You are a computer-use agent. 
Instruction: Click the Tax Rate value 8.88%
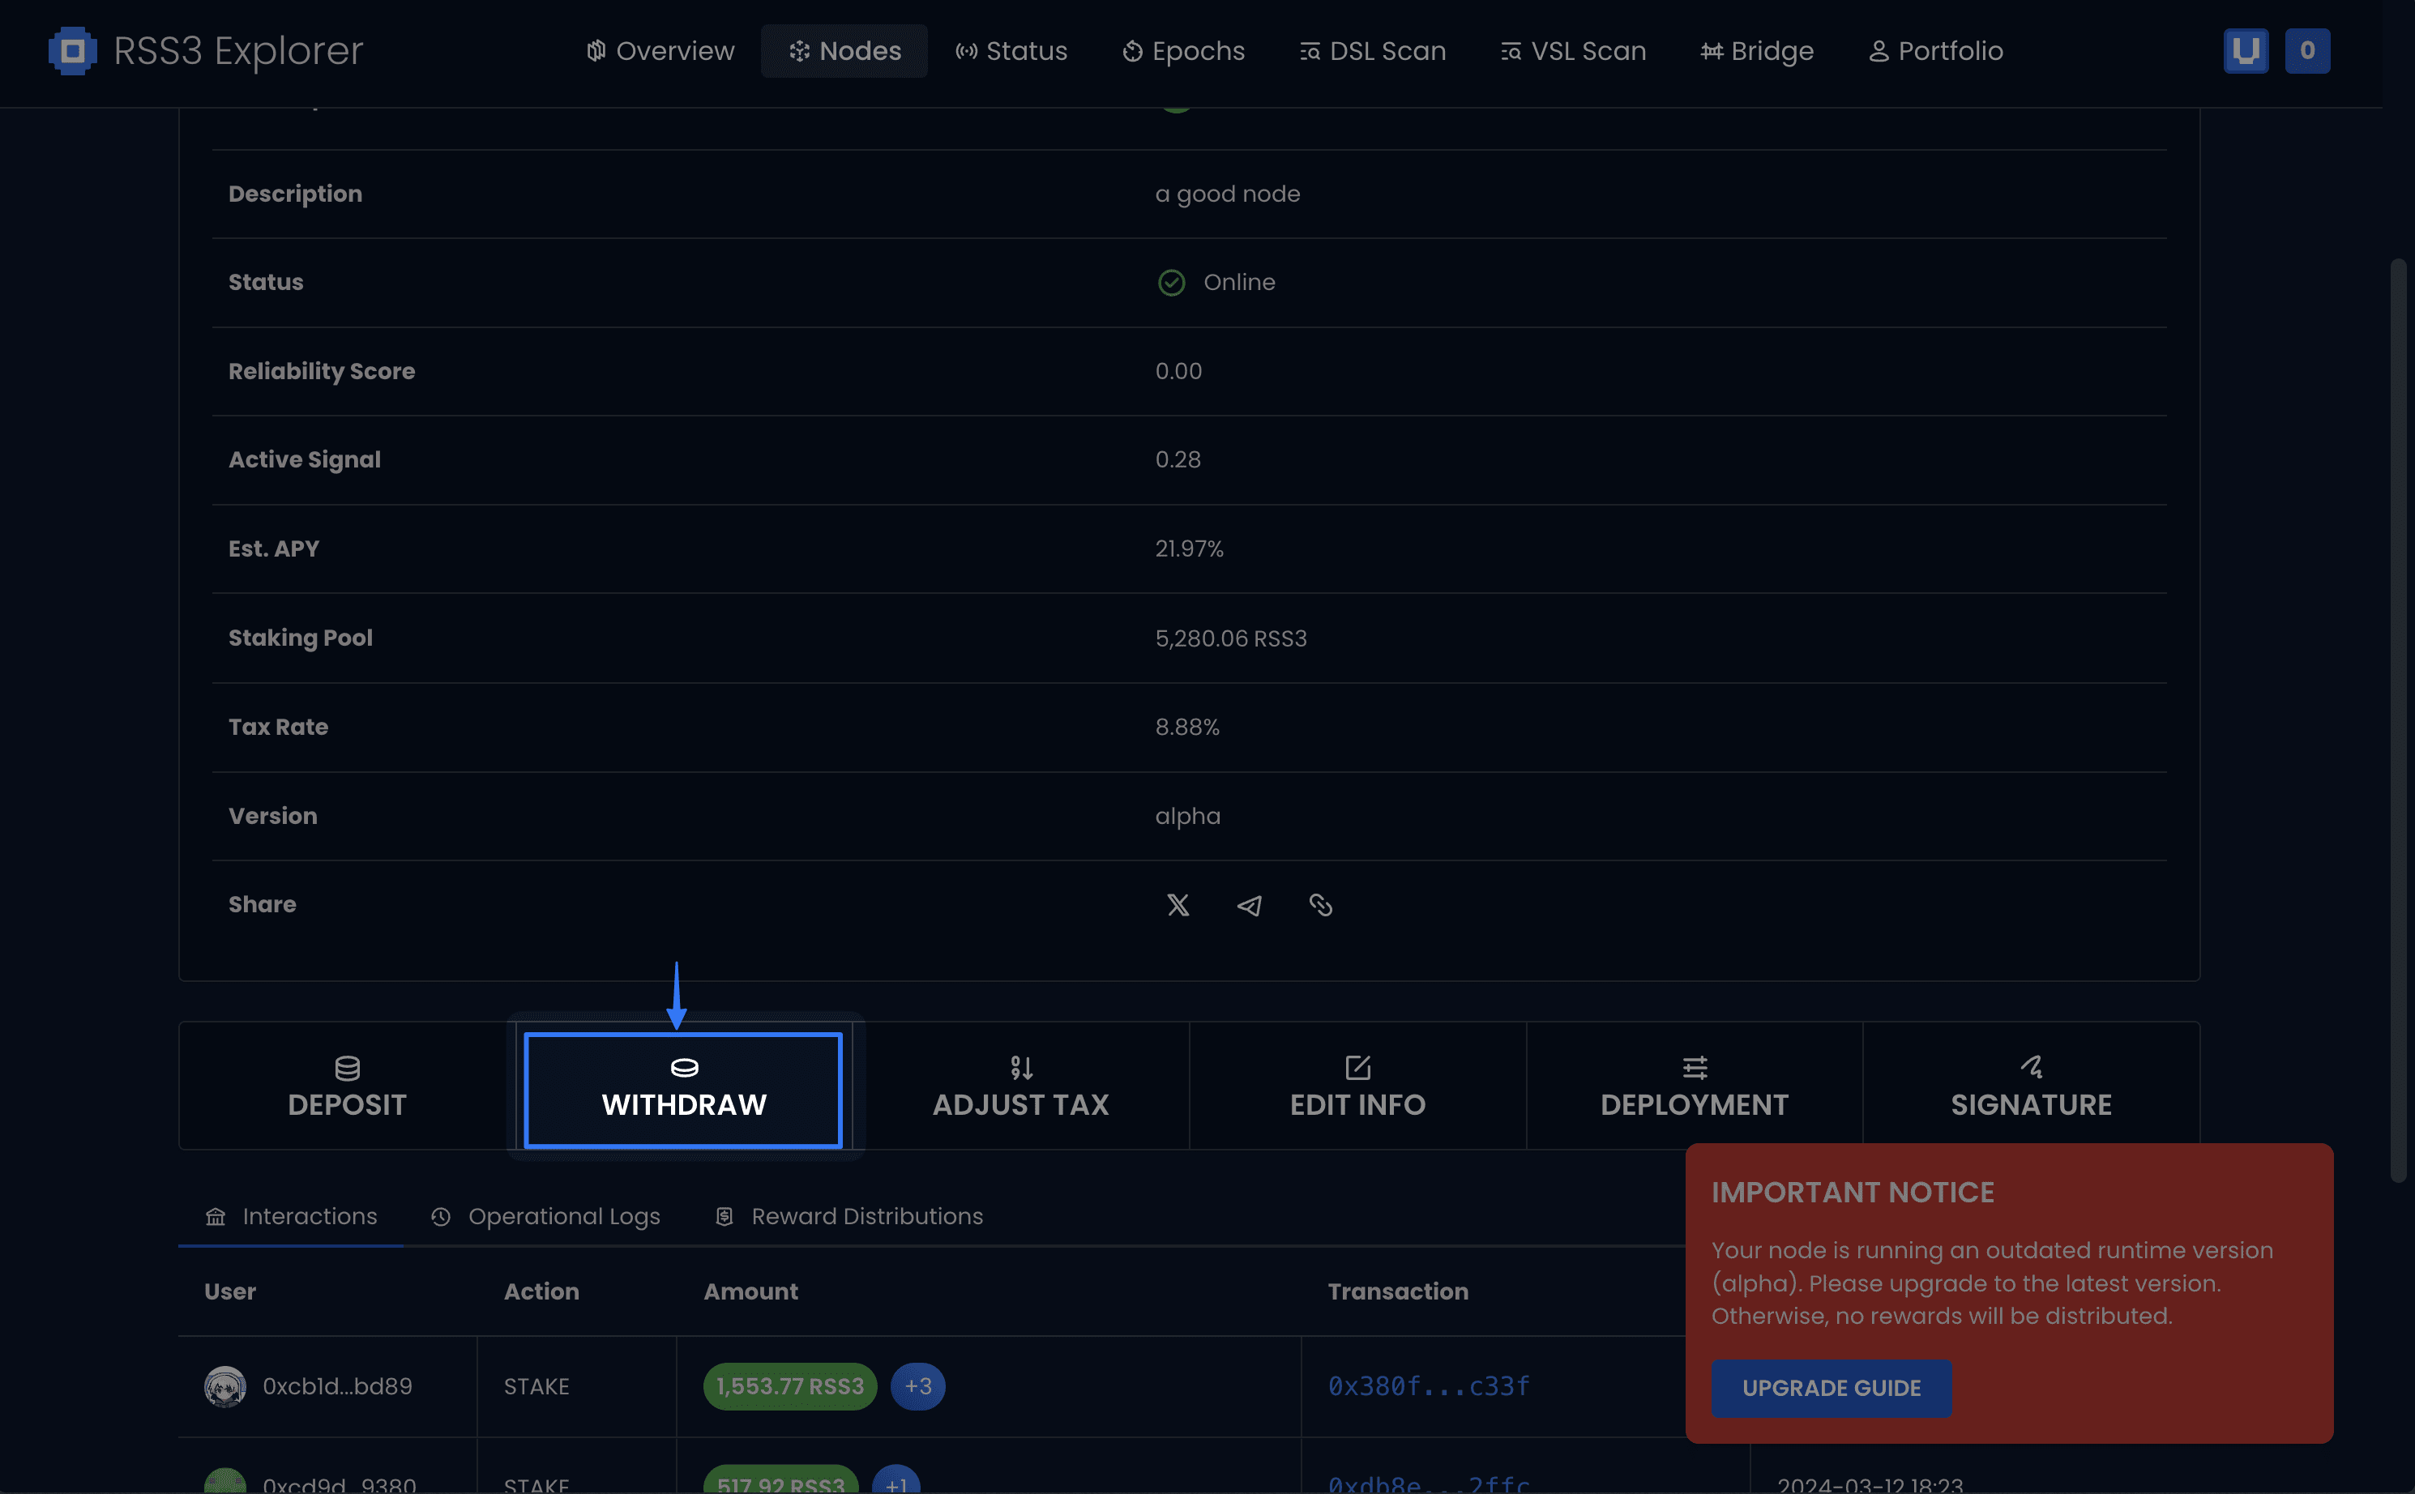click(x=1186, y=728)
